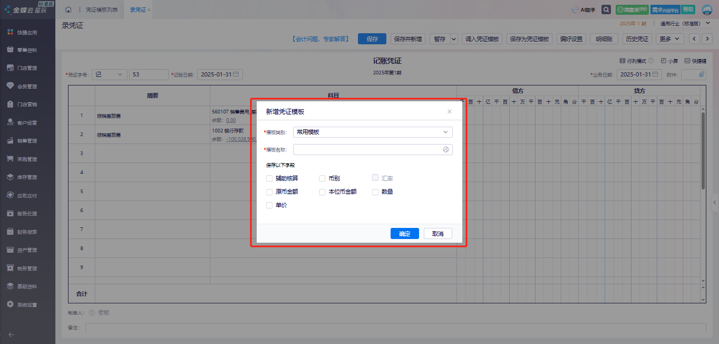Click the 确定 button
Image resolution: width=719 pixels, height=344 pixels.
pyautogui.click(x=404, y=234)
